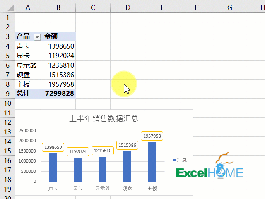
Task: Click chart title 上半年销售数据汇总
Action: pyautogui.click(x=104, y=119)
